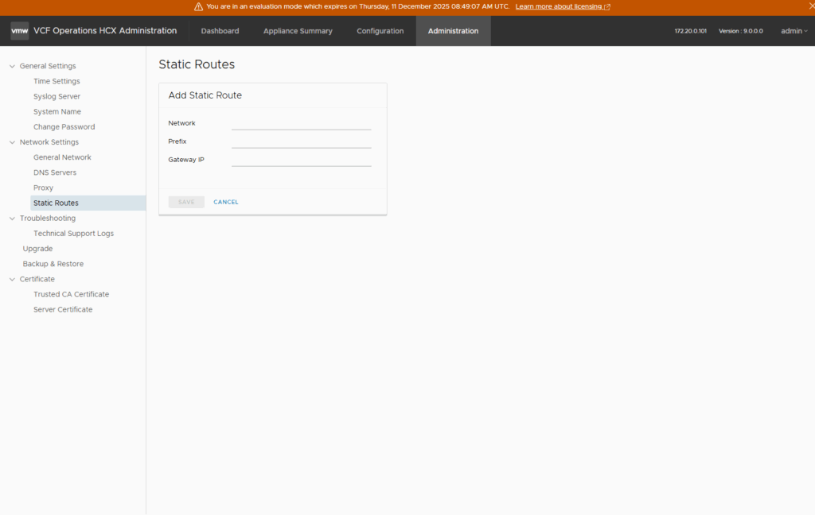This screenshot has width=815, height=515.
Task: Click into the Prefix field
Action: click(301, 141)
